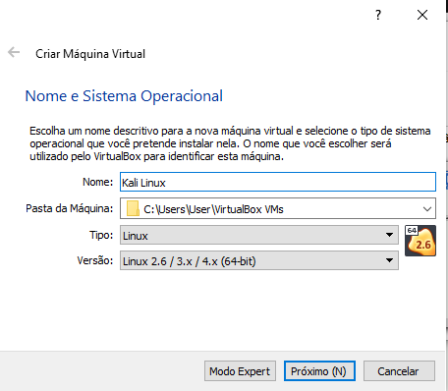Continue with the Próximo (N) button
448x391 pixels.
[x=319, y=371]
